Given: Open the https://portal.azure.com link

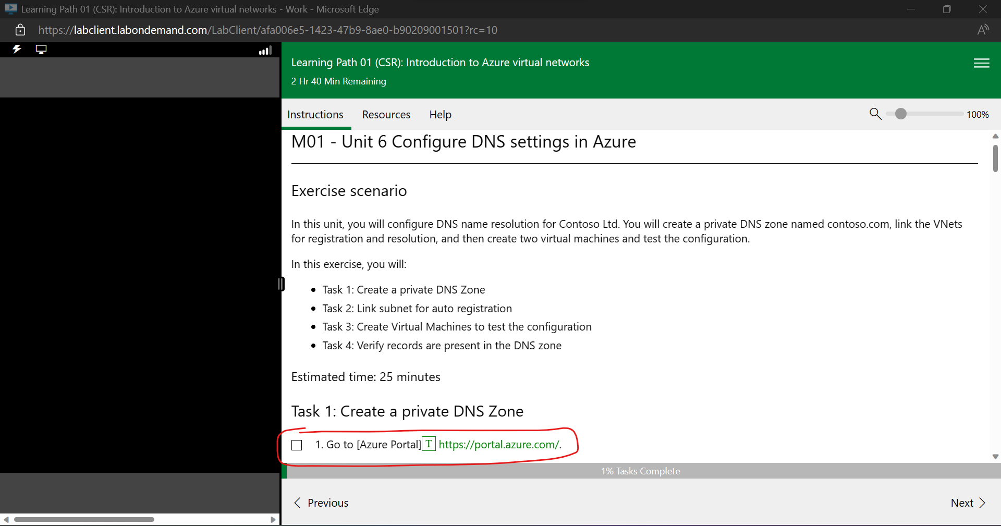Looking at the screenshot, I should tap(498, 445).
